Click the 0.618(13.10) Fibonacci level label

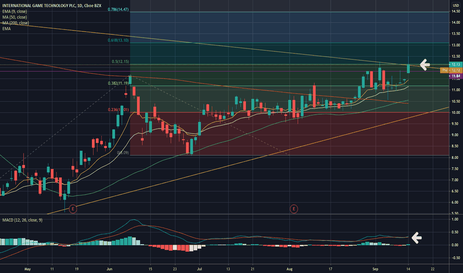coord(118,40)
